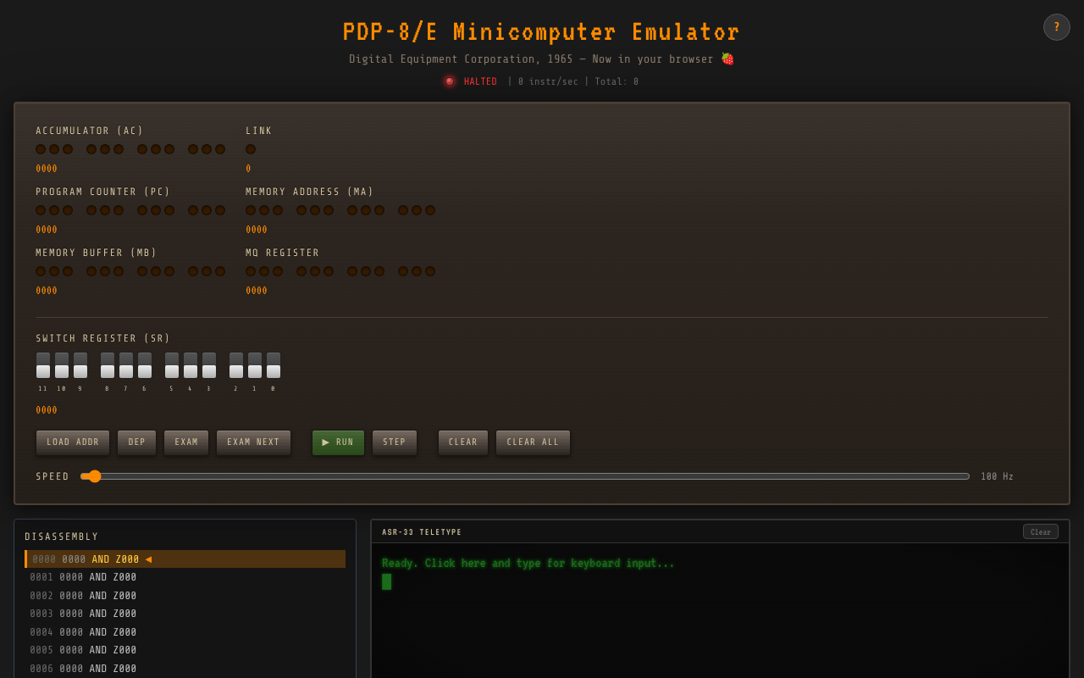Click the Accumulator octal value 0000
Viewport: 1084px width, 678px height.
pyautogui.click(x=47, y=169)
